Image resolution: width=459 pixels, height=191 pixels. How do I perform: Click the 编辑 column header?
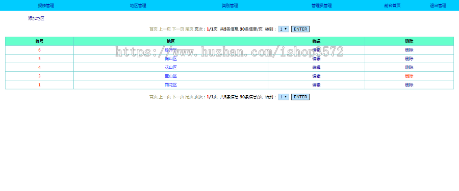click(x=316, y=41)
